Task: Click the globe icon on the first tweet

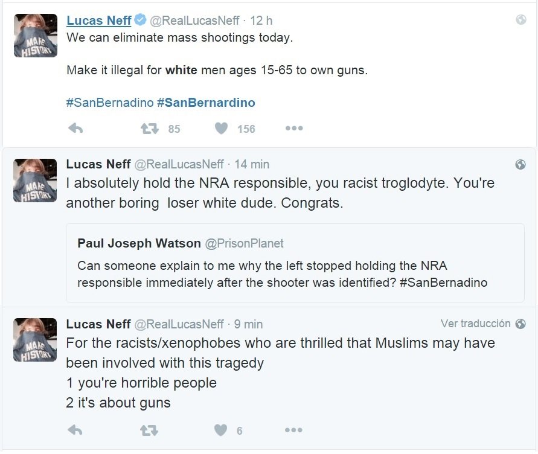Action: pyautogui.click(x=520, y=20)
